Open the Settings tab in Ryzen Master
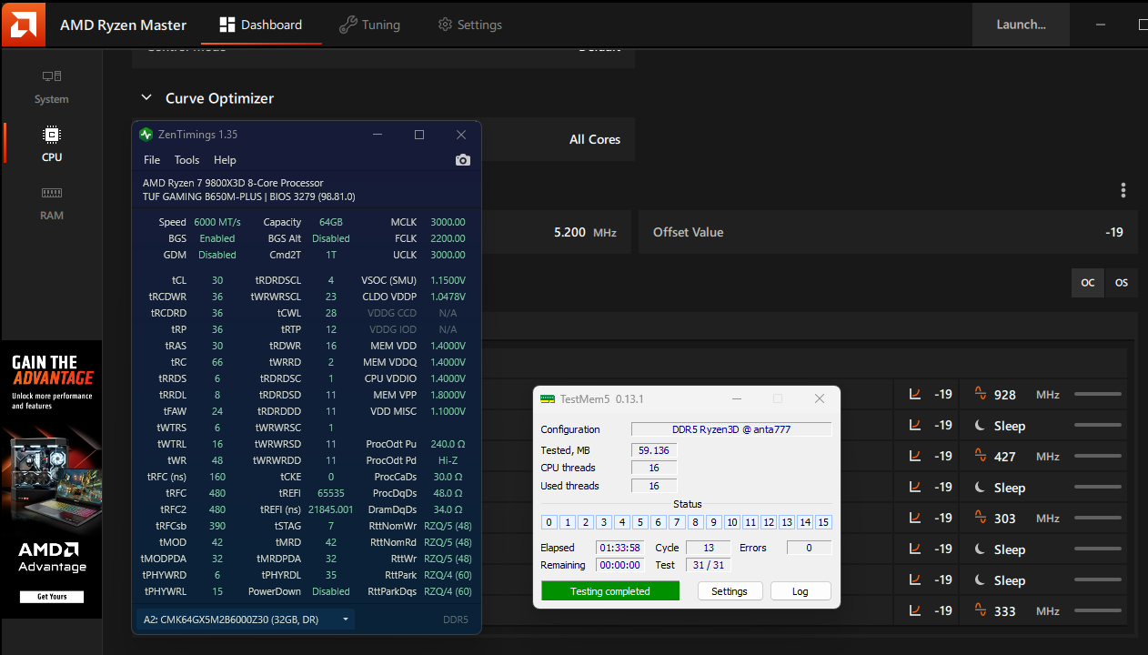 469,25
